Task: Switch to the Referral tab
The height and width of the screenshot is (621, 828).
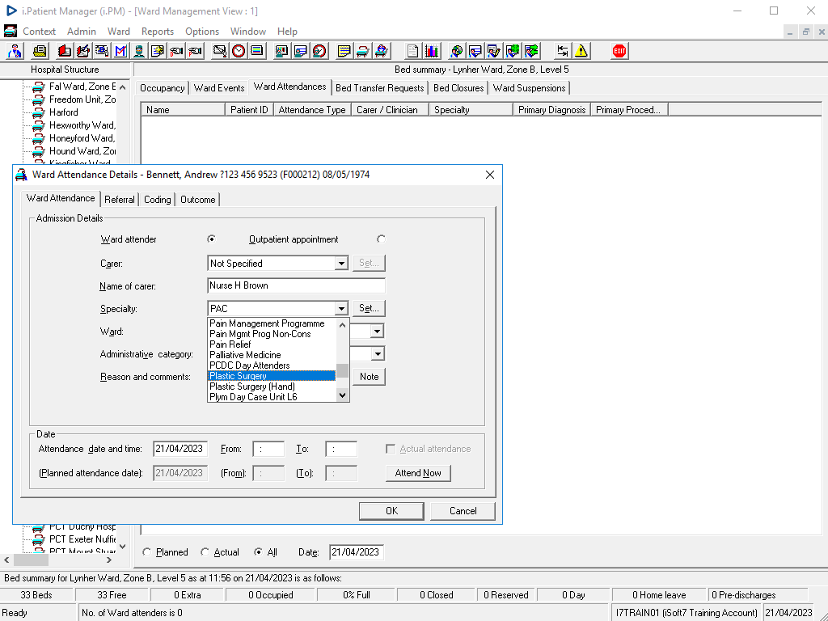Action: 120,200
